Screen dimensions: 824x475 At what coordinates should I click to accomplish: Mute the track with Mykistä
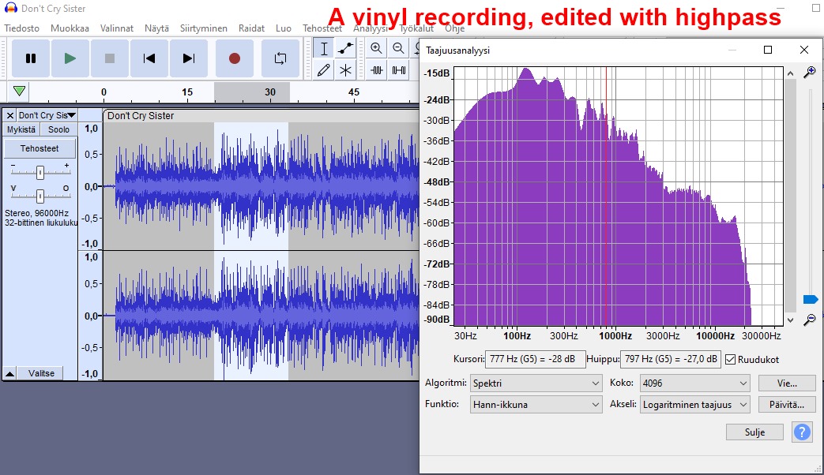coord(21,129)
